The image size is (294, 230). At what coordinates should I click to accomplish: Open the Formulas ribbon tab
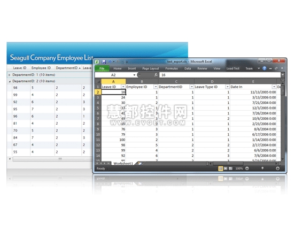tap(172, 68)
